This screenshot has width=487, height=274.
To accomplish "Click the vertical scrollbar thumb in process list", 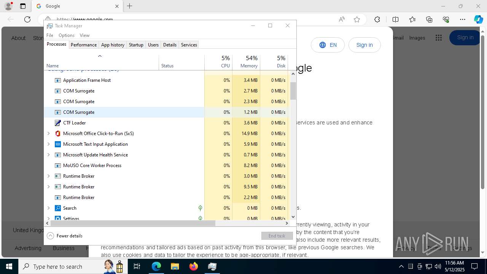I will (x=293, y=91).
